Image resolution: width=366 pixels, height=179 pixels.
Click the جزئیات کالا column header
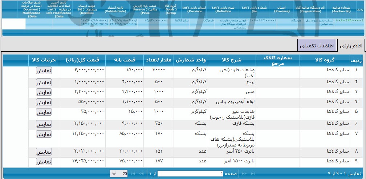44,60
